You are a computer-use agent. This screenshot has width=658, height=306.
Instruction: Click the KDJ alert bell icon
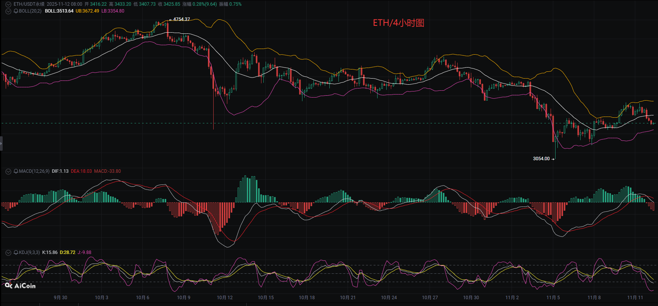(16, 252)
